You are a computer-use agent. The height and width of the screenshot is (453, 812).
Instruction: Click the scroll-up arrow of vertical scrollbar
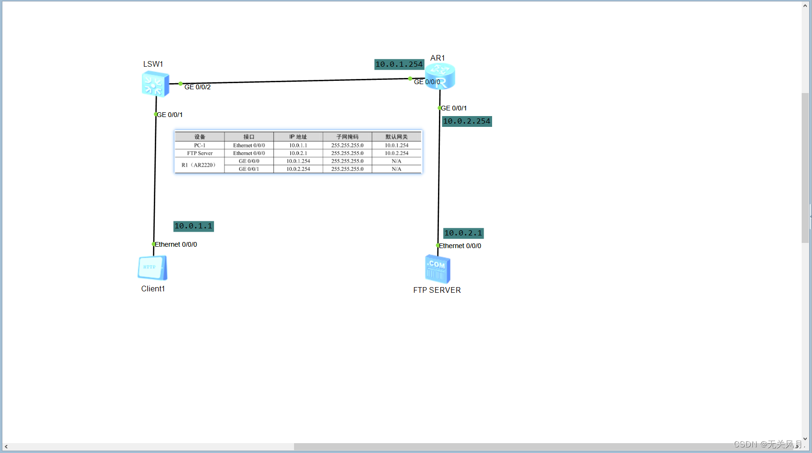click(x=805, y=6)
